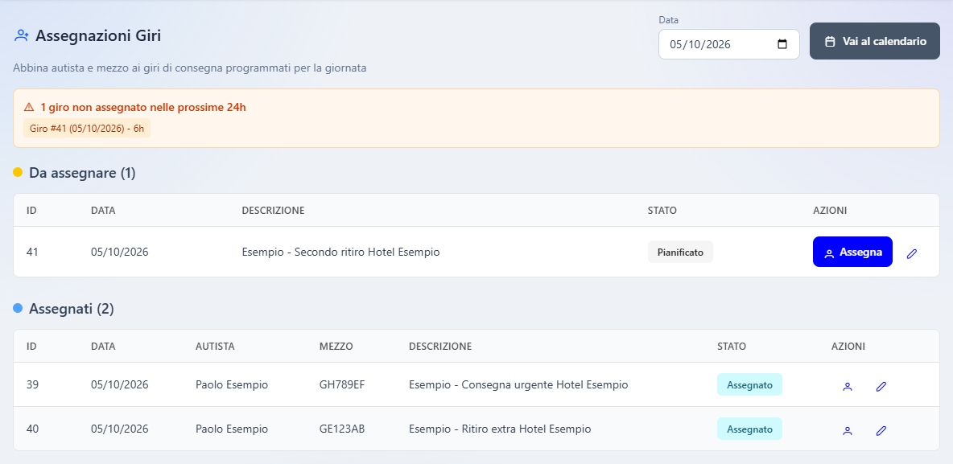
Task: Click the pencil edit icon for giro 41
Action: point(912,254)
